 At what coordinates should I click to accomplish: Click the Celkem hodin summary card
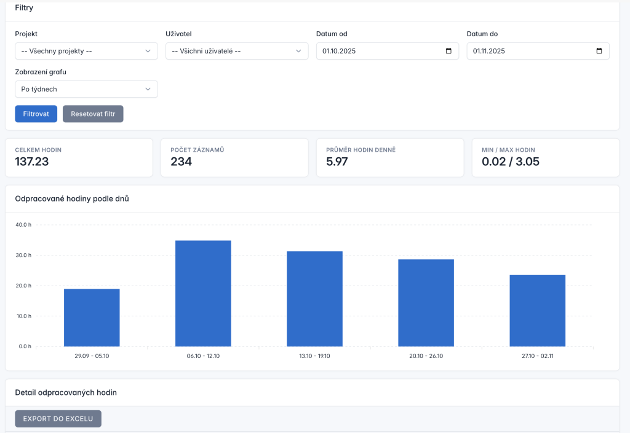coord(79,158)
